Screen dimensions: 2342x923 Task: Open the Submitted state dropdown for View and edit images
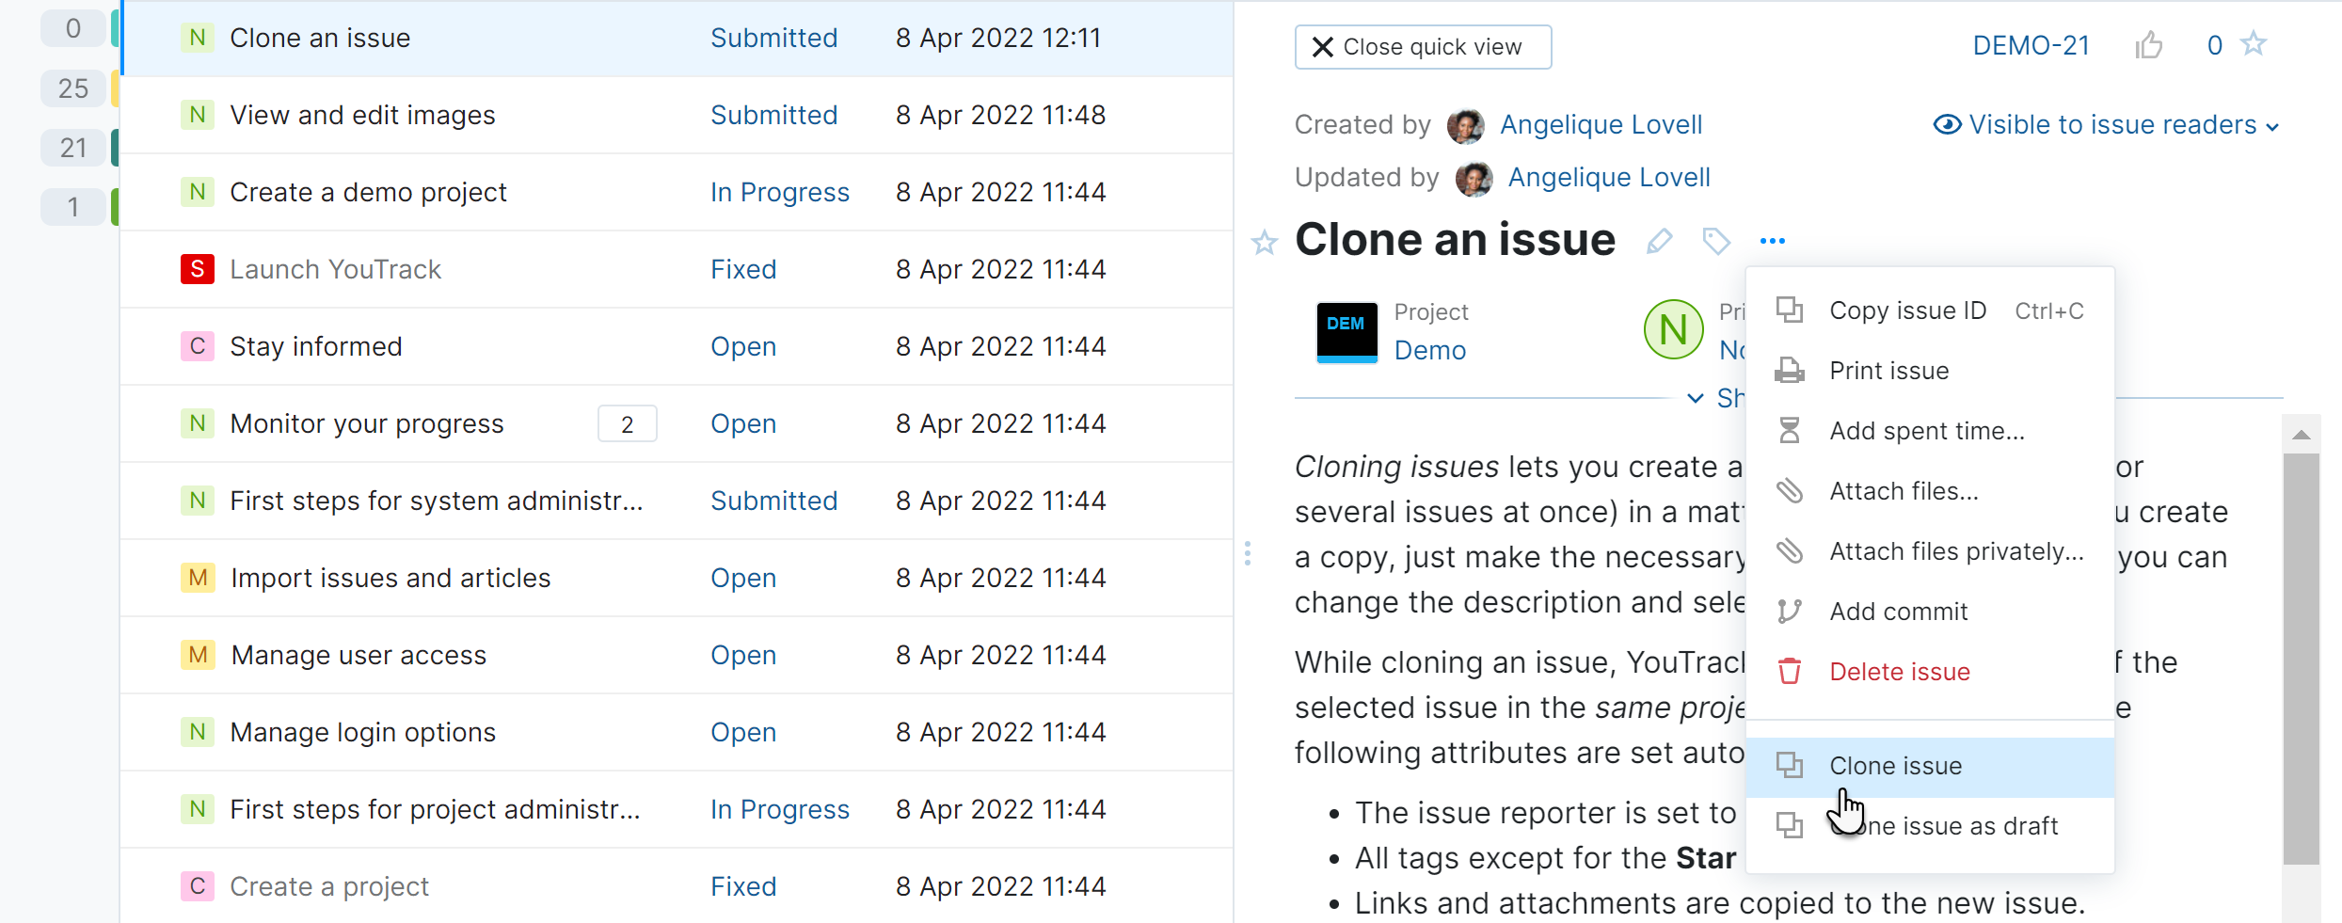click(x=773, y=115)
